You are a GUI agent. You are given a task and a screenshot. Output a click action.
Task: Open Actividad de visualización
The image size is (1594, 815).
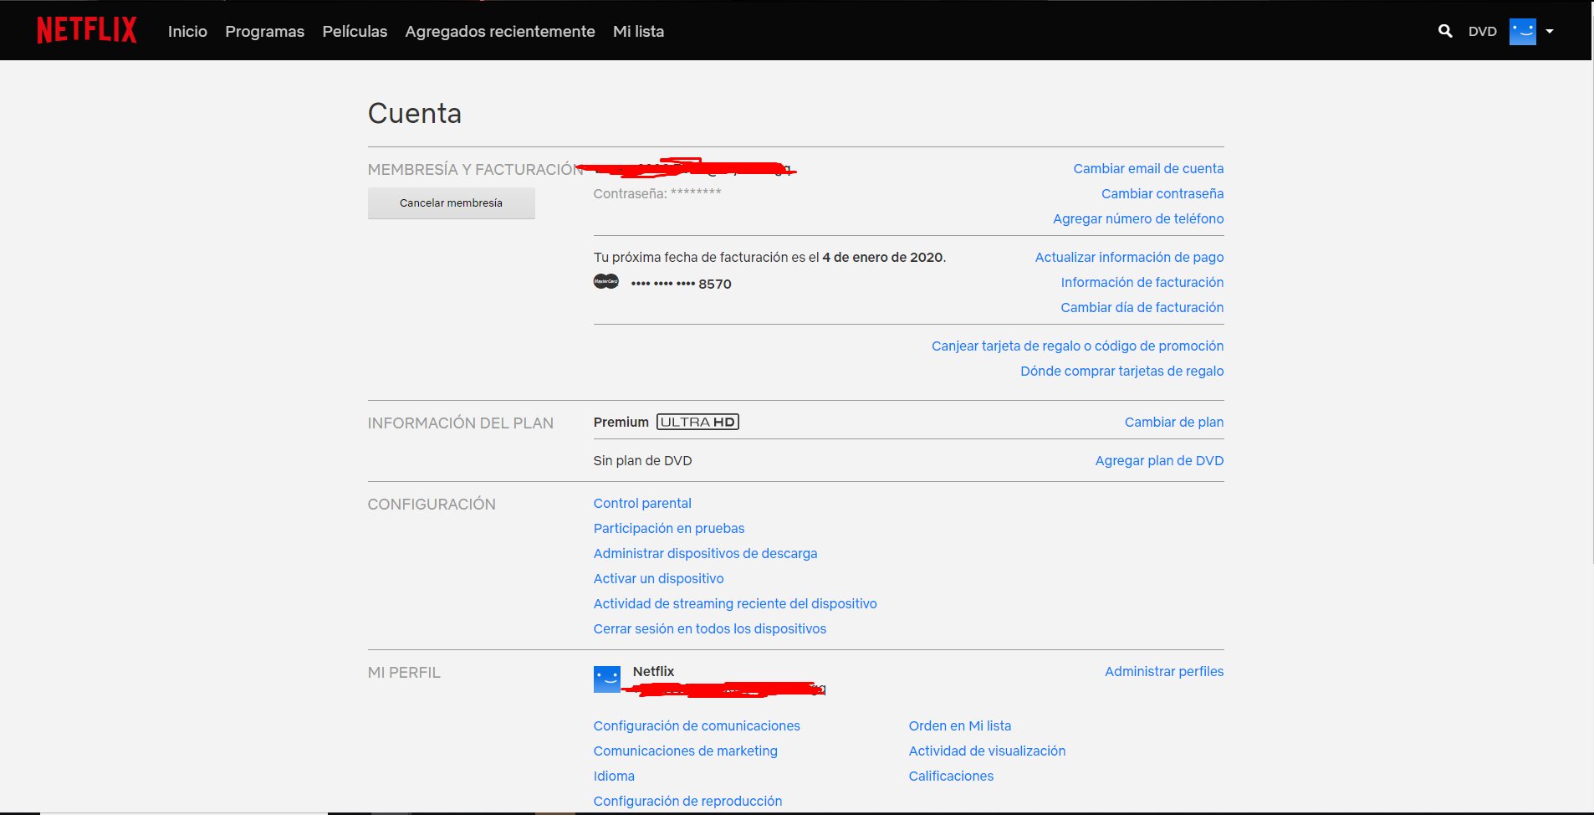[x=988, y=751]
